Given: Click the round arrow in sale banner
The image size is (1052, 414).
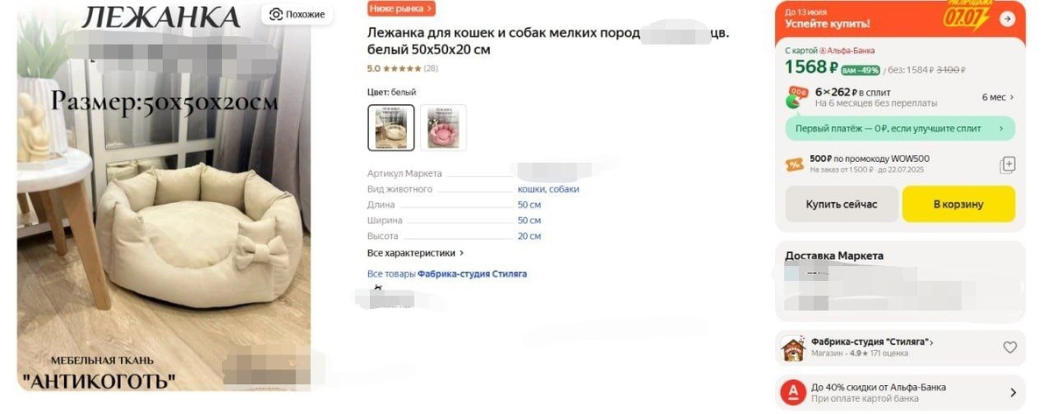Looking at the screenshot, I should (x=1007, y=18).
